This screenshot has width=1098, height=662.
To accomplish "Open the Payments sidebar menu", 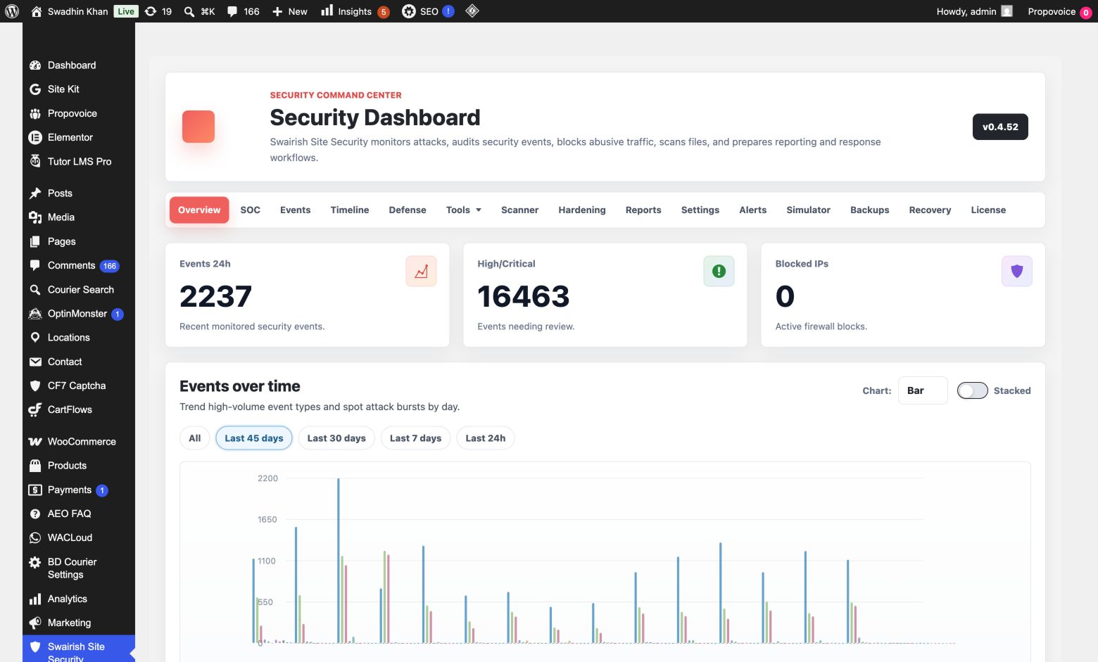I will (79, 490).
